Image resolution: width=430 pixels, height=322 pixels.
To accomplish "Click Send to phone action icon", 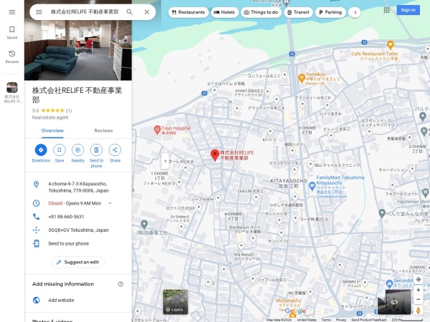I will (96, 150).
